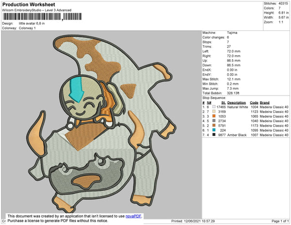Click the thread code "1123"
The image size is (291, 225).
[255, 112]
